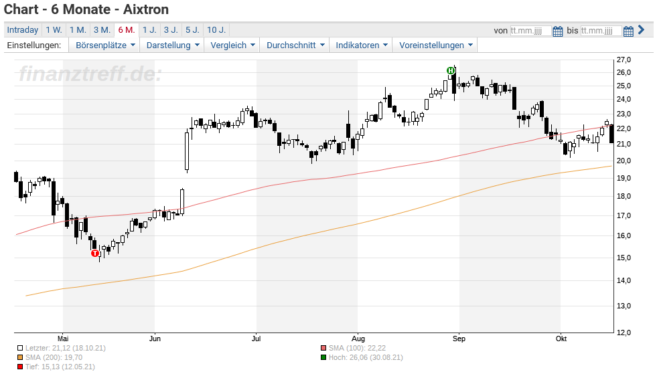Click the 'Hoch: 26,06 (30.08.21)' legend text
The width and height of the screenshot is (659, 378).
[366, 357]
